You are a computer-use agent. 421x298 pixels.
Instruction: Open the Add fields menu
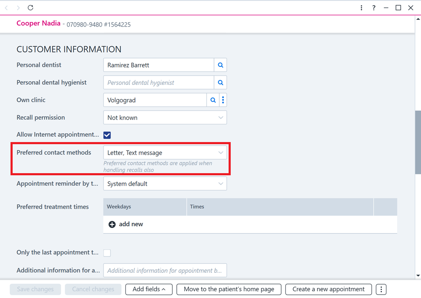149,290
